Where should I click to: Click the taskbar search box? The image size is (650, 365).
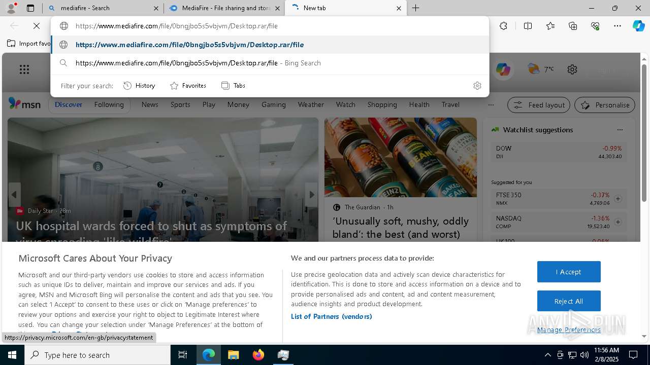[x=97, y=355]
